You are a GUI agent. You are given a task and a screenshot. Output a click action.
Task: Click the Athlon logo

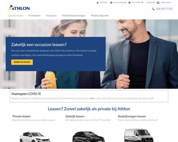coord(19,8)
